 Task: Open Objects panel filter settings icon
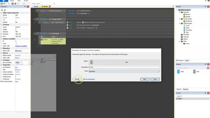[208, 68]
